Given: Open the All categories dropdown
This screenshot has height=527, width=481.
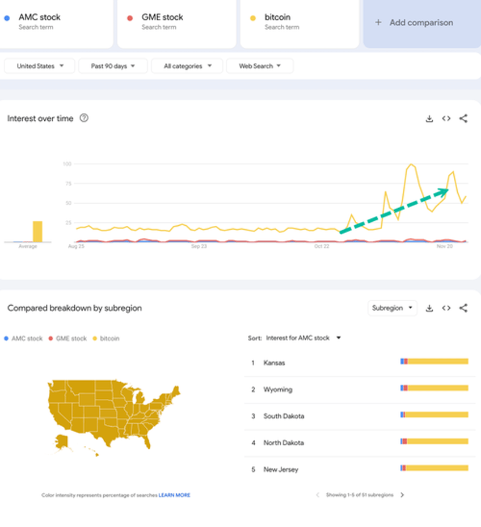Looking at the screenshot, I should [187, 66].
